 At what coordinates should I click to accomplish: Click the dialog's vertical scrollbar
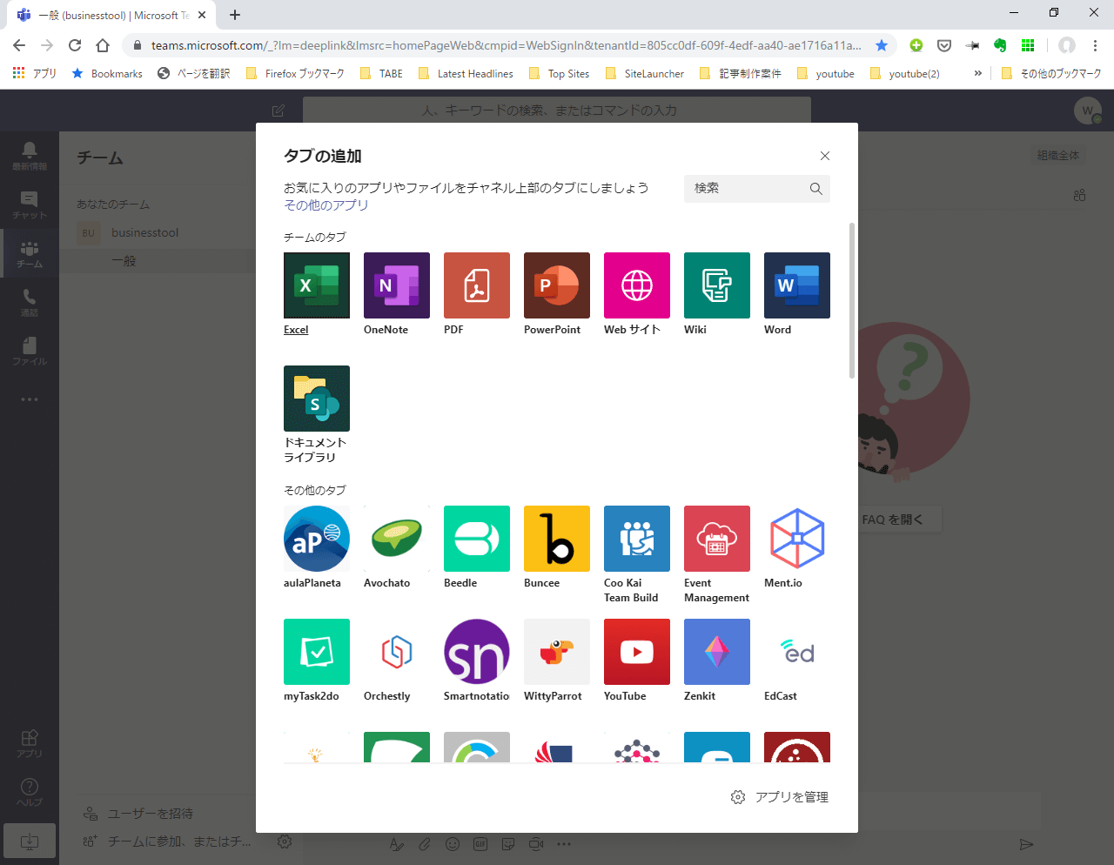click(852, 300)
